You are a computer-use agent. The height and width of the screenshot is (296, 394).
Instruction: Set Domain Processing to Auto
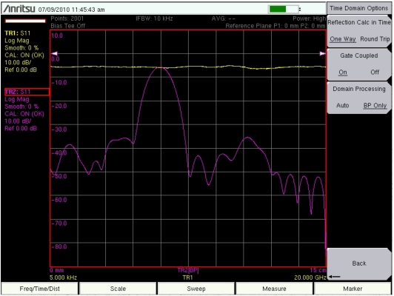click(x=343, y=105)
